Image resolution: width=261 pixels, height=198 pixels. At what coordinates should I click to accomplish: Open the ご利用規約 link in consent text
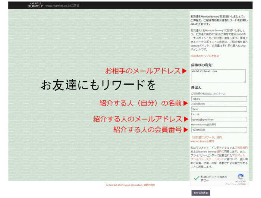click(241, 148)
